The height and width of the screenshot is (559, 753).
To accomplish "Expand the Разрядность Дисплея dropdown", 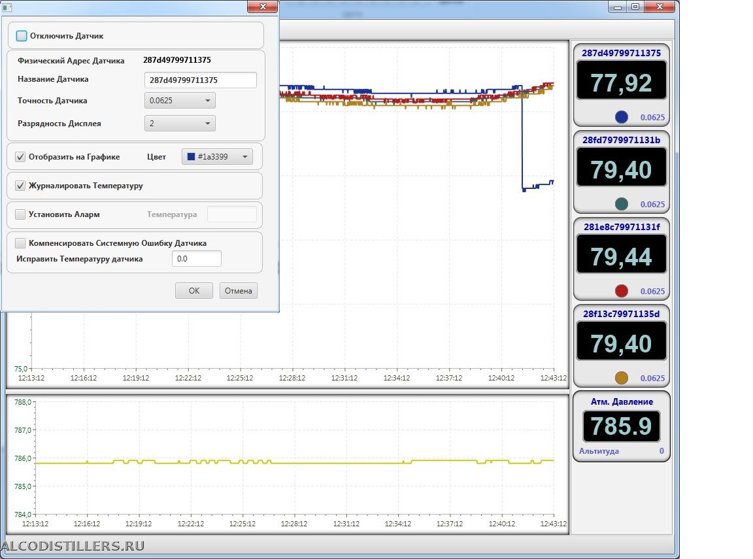I will tap(179, 123).
